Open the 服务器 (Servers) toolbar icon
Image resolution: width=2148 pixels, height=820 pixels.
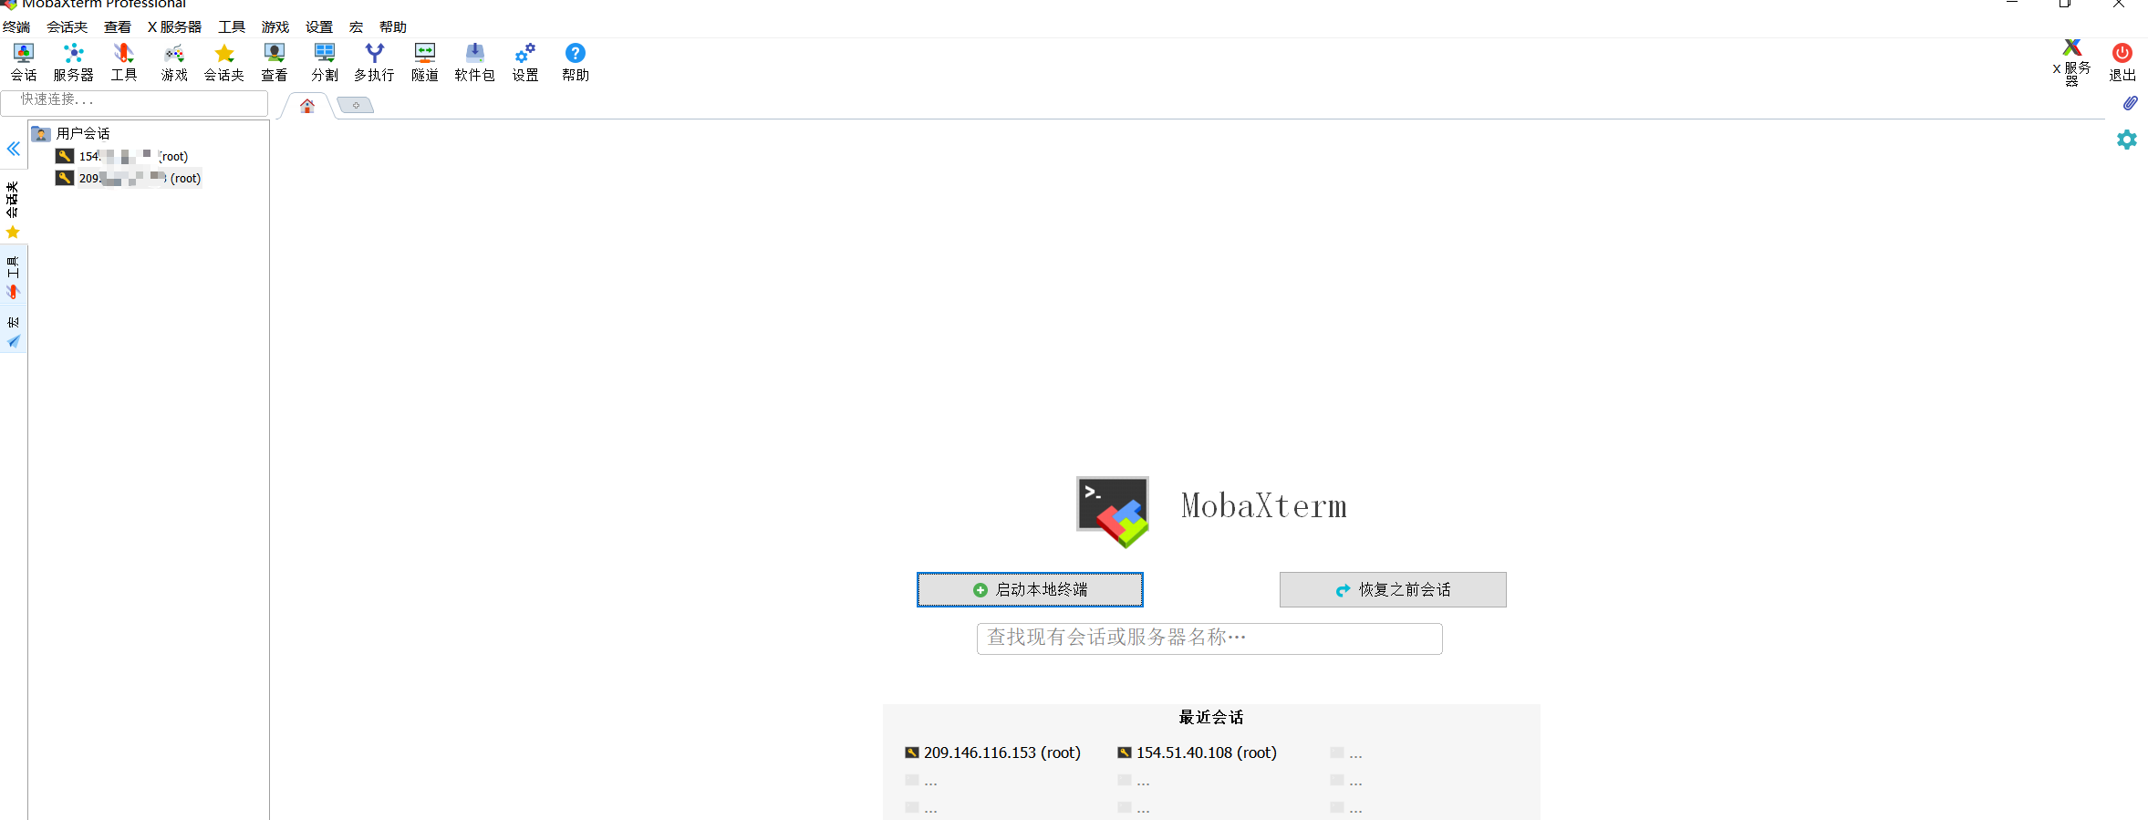tap(73, 62)
